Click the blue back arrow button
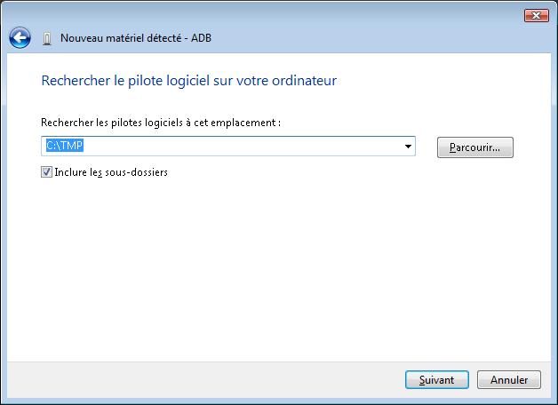The width and height of the screenshot is (558, 405). 20,38
